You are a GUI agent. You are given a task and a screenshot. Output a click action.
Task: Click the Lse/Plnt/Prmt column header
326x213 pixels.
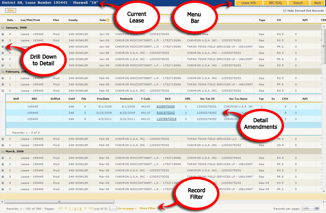click(x=30, y=20)
